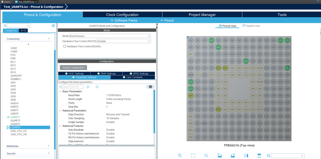
Task: Flip the chip view horizontally
Action: pos(246,155)
